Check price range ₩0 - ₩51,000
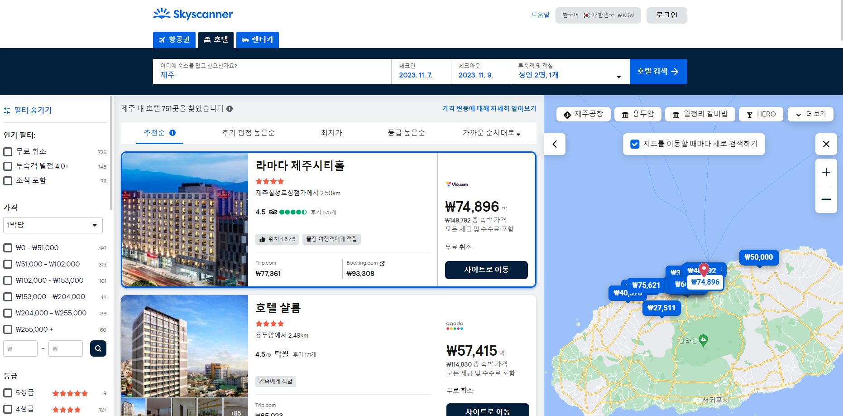The width and height of the screenshot is (843, 416). pyautogui.click(x=8, y=248)
